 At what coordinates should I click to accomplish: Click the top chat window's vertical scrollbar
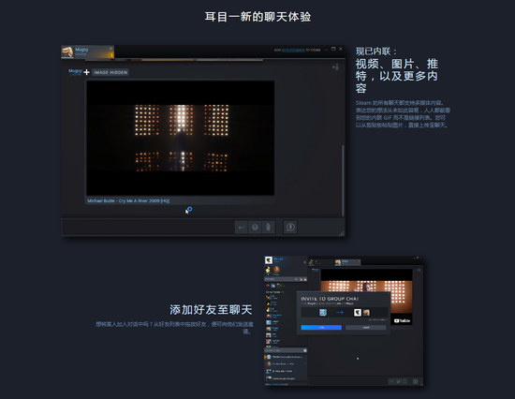[x=343, y=181]
